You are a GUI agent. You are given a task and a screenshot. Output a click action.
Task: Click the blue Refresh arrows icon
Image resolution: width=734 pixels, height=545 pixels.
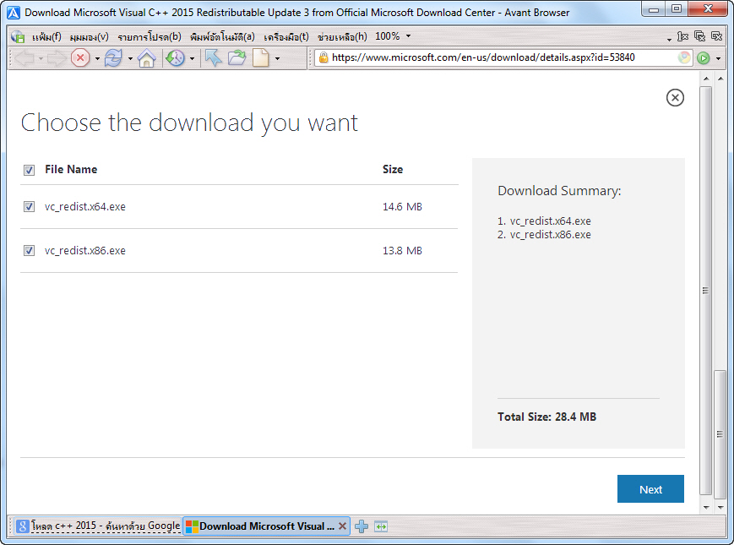[x=113, y=58]
